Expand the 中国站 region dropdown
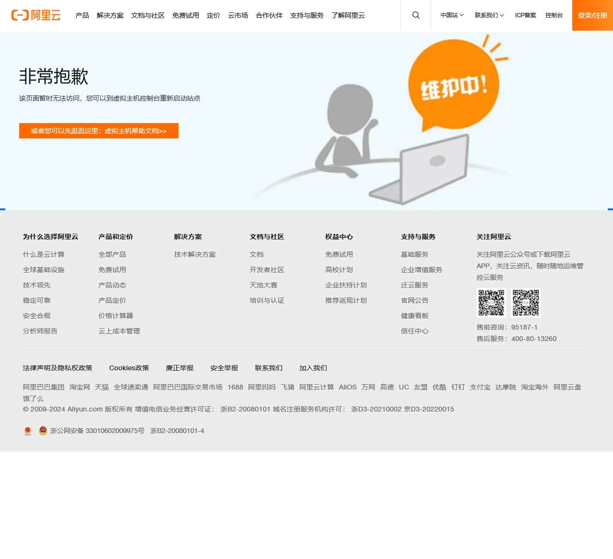 tap(452, 15)
